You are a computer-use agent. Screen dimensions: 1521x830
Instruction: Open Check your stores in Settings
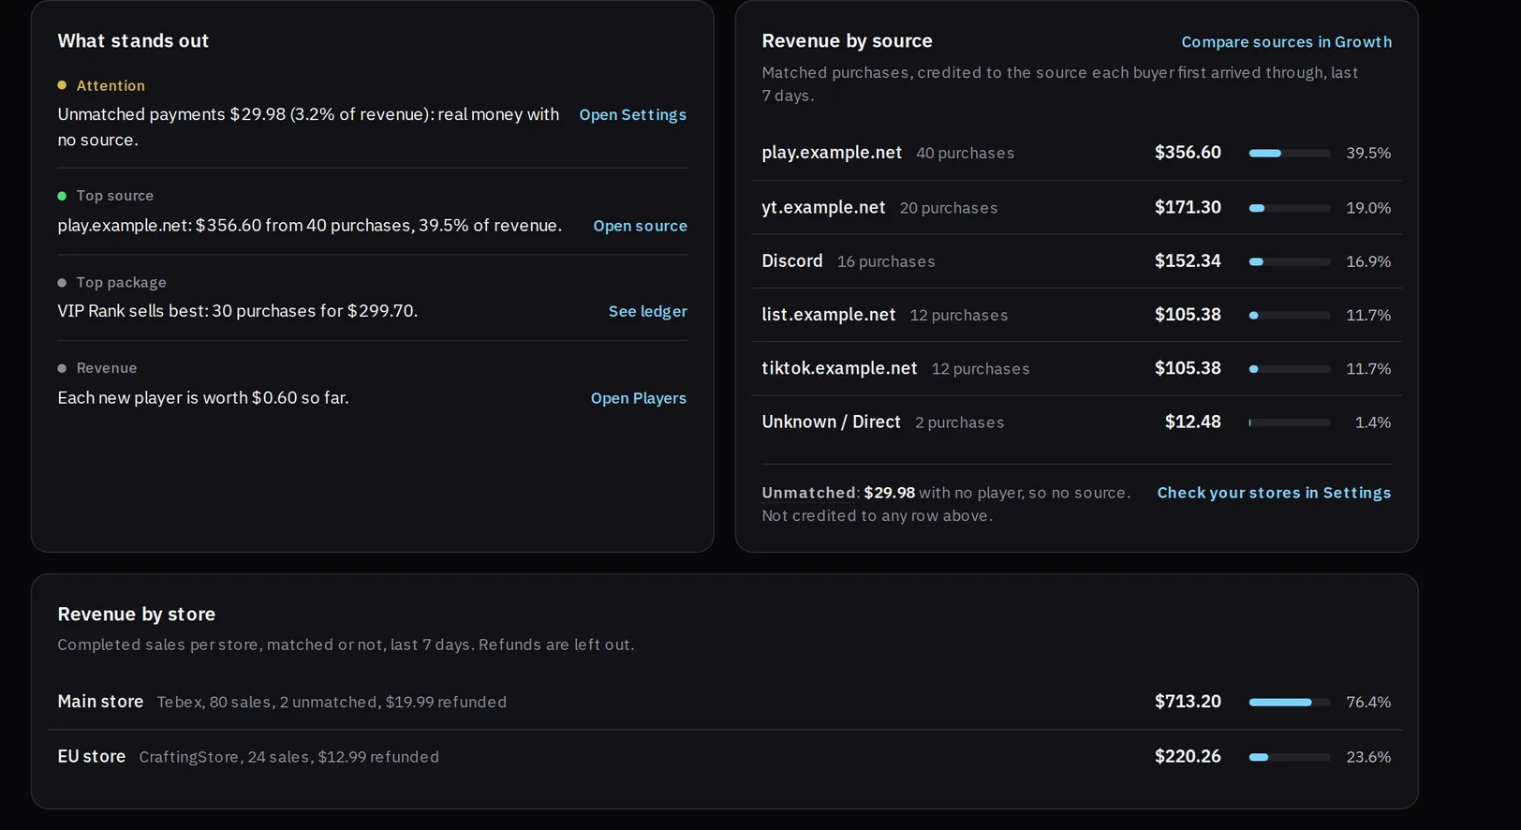tap(1274, 493)
